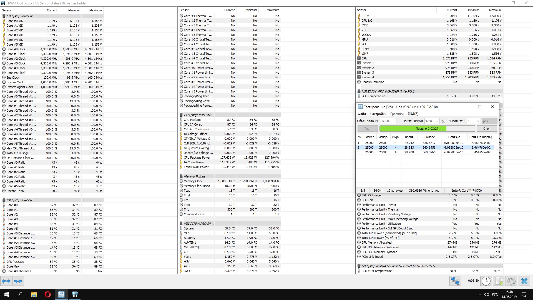Click the shrink-columns arrows button in HWiNFO

18,281
